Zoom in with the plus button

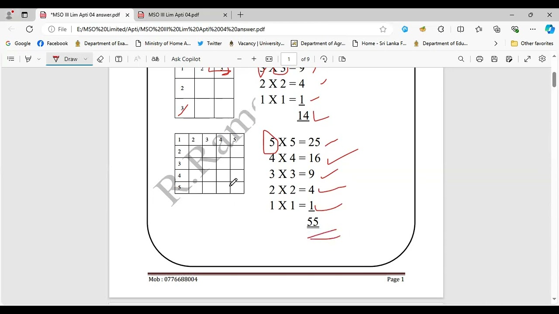pyautogui.click(x=254, y=59)
